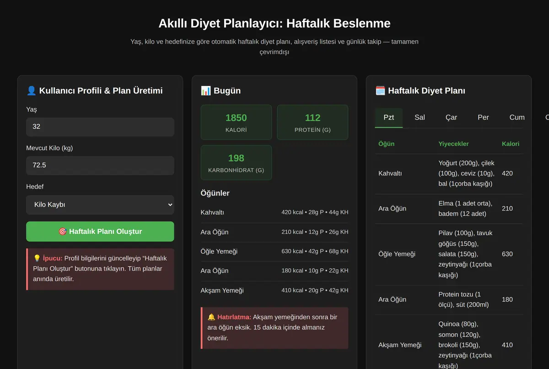Click the '180 kcal • 10g P • 22g KH' value

point(315,271)
